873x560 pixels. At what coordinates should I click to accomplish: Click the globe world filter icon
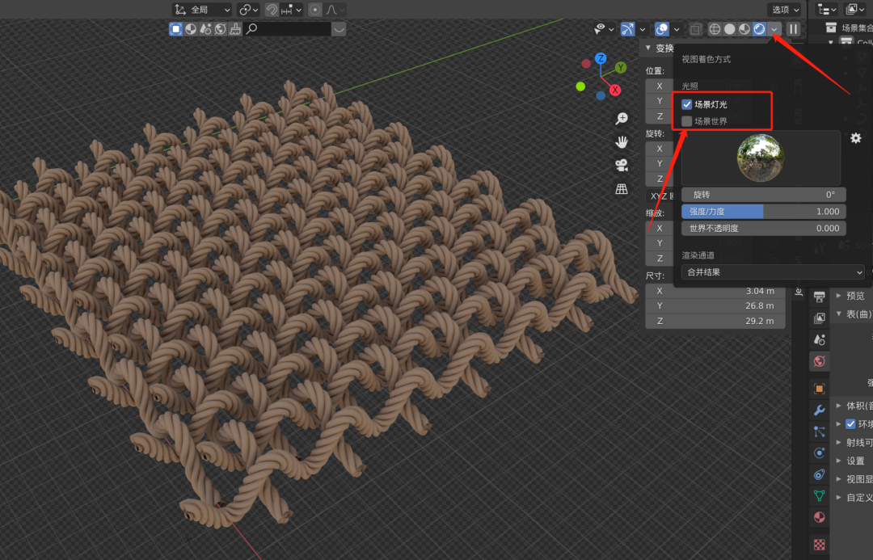221,29
